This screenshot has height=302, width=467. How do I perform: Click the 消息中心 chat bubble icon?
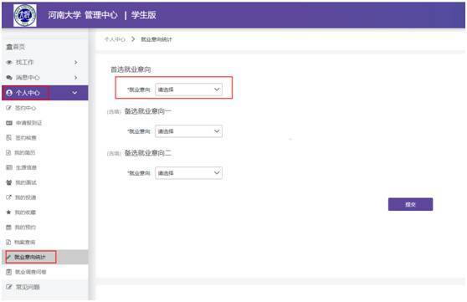tap(9, 78)
